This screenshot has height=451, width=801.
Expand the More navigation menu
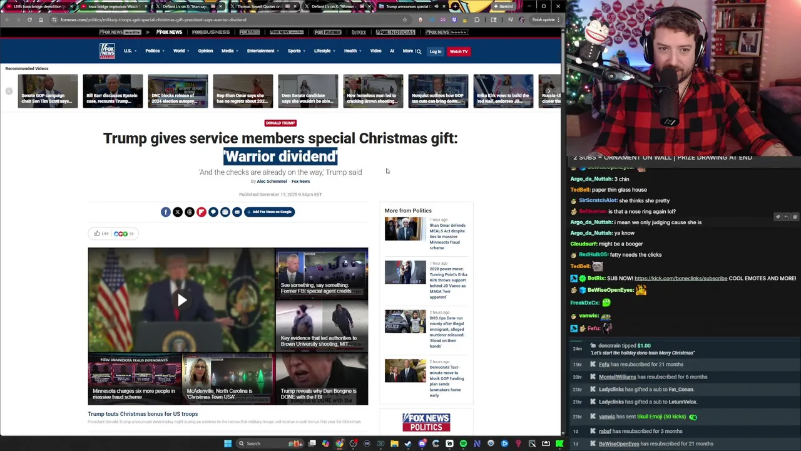409,51
